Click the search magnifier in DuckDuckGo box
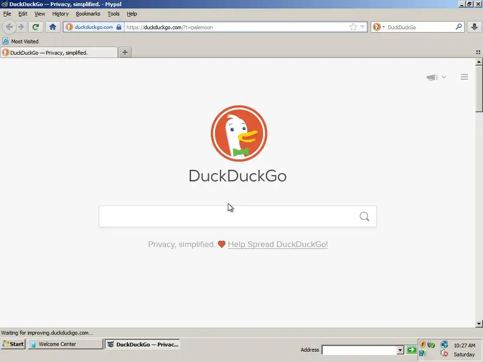The image size is (483, 362). pyautogui.click(x=365, y=216)
